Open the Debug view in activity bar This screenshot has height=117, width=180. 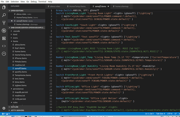(x=4, y=31)
